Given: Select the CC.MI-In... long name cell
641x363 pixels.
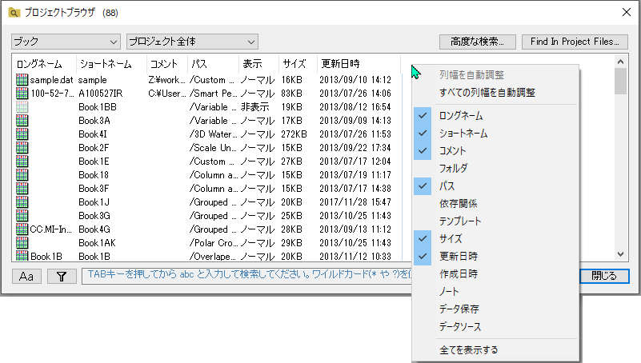Looking at the screenshot, I should tap(50, 229).
